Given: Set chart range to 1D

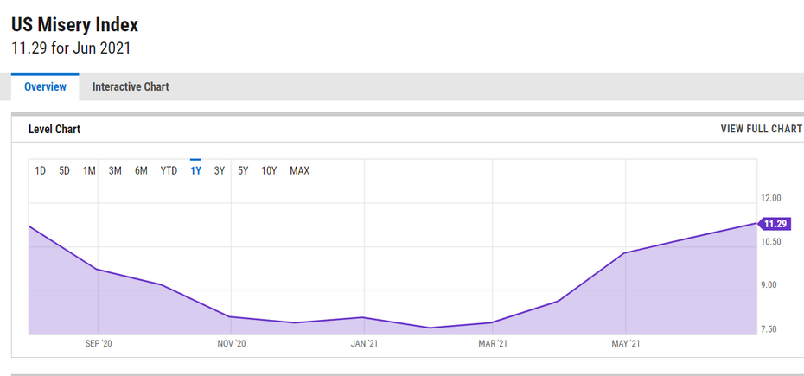Looking at the screenshot, I should (41, 170).
